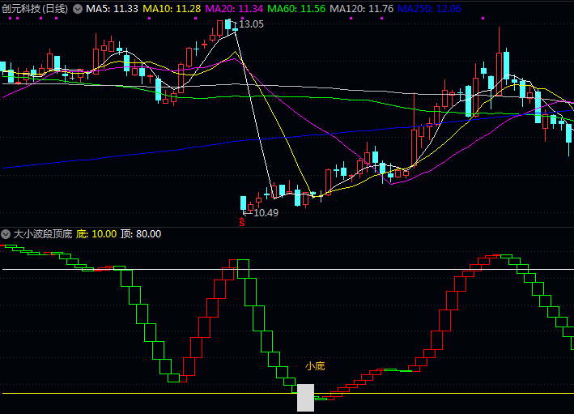Open the dropdown next to 创元科技(日线)

pos(78,9)
